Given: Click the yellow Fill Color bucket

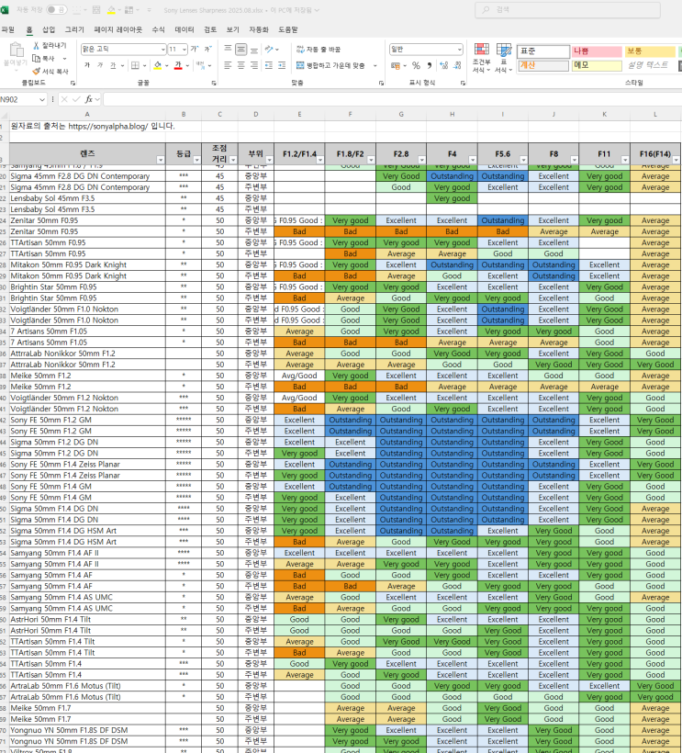Looking at the screenshot, I should (158, 65).
